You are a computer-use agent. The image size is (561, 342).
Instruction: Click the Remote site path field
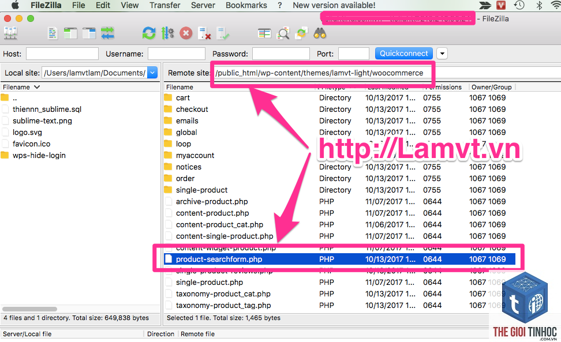click(386, 73)
